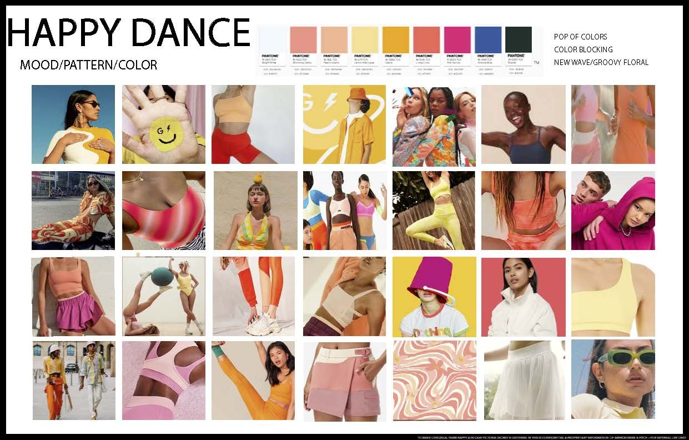
Task: Open smiling woman in navy bra photo
Action: click(x=524, y=124)
